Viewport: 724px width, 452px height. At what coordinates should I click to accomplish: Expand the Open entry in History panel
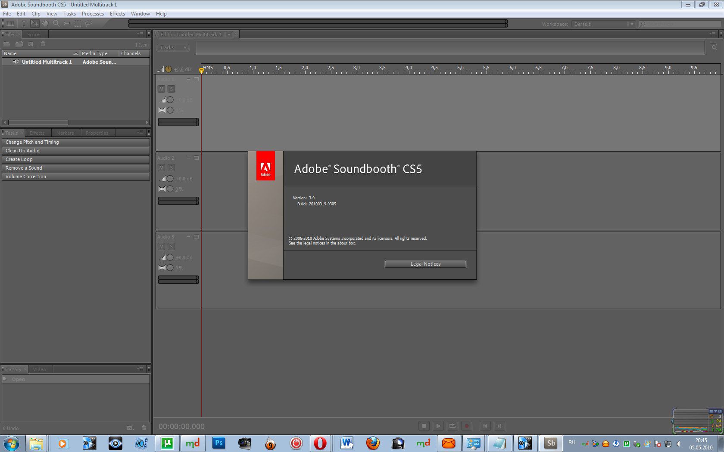5,379
